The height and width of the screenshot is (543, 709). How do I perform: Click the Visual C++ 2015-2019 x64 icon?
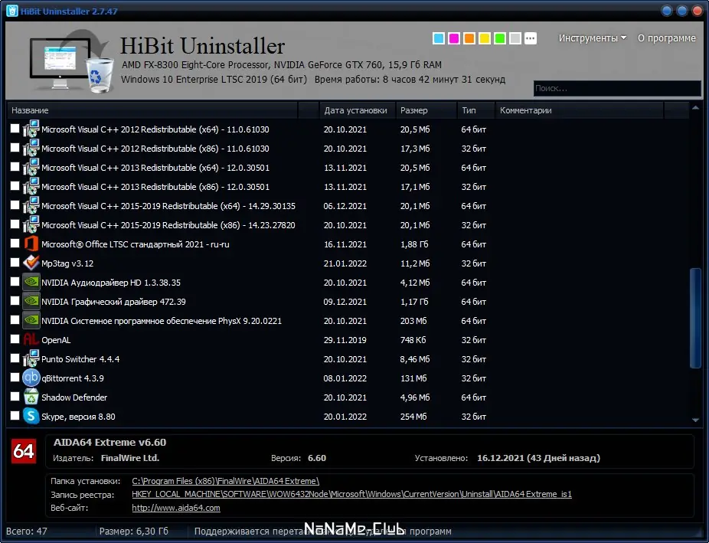coord(31,206)
